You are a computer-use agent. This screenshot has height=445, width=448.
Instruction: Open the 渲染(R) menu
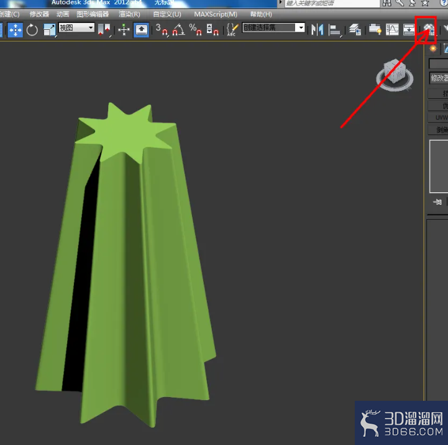point(129,14)
